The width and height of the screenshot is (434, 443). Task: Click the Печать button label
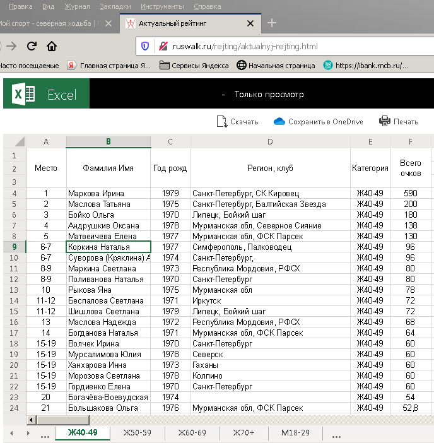(406, 122)
